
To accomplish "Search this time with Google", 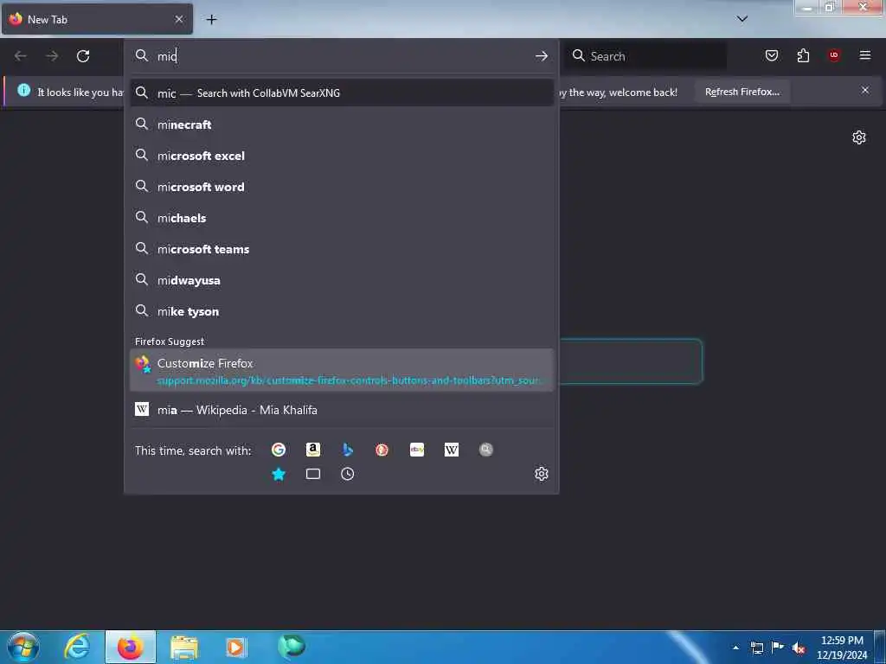I will pyautogui.click(x=278, y=450).
